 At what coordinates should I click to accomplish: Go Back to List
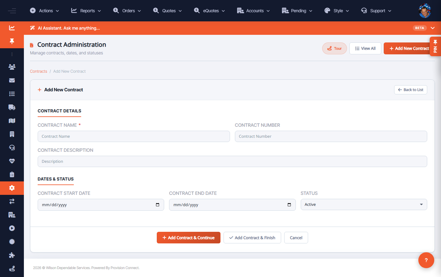click(x=411, y=90)
